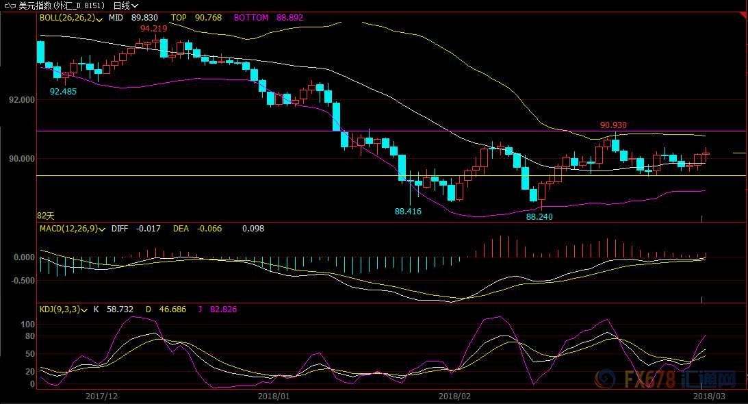Click the 2018/03 date axis label
The width and height of the screenshot is (748, 404).
(709, 396)
